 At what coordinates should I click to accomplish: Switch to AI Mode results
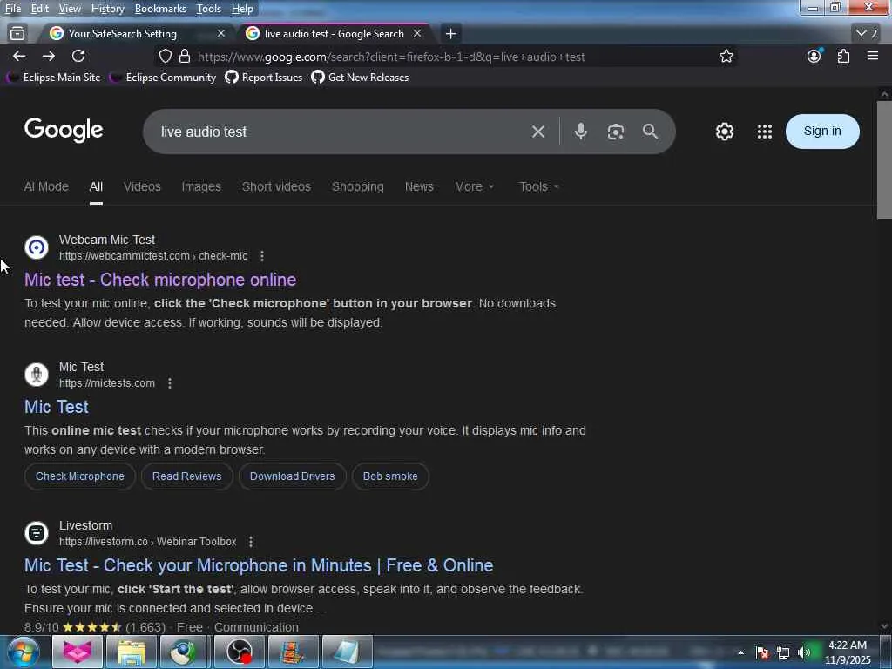coord(46,186)
